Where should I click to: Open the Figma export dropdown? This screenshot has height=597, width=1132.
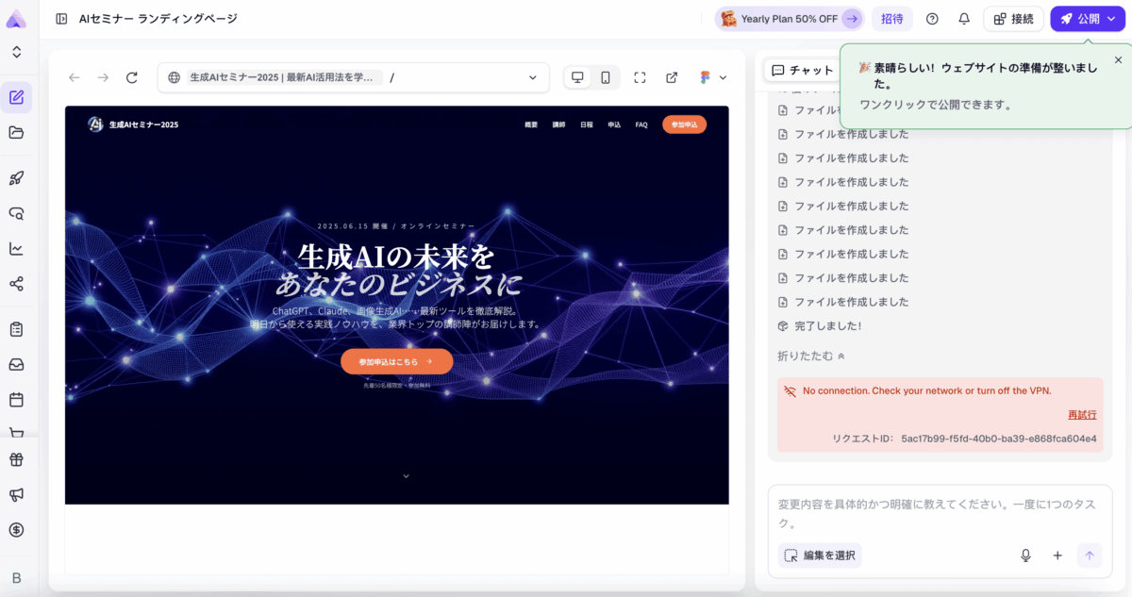pyautogui.click(x=712, y=77)
